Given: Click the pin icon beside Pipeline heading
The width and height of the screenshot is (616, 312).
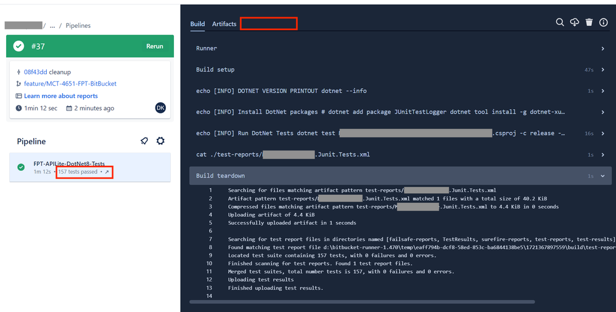Looking at the screenshot, I should [144, 141].
